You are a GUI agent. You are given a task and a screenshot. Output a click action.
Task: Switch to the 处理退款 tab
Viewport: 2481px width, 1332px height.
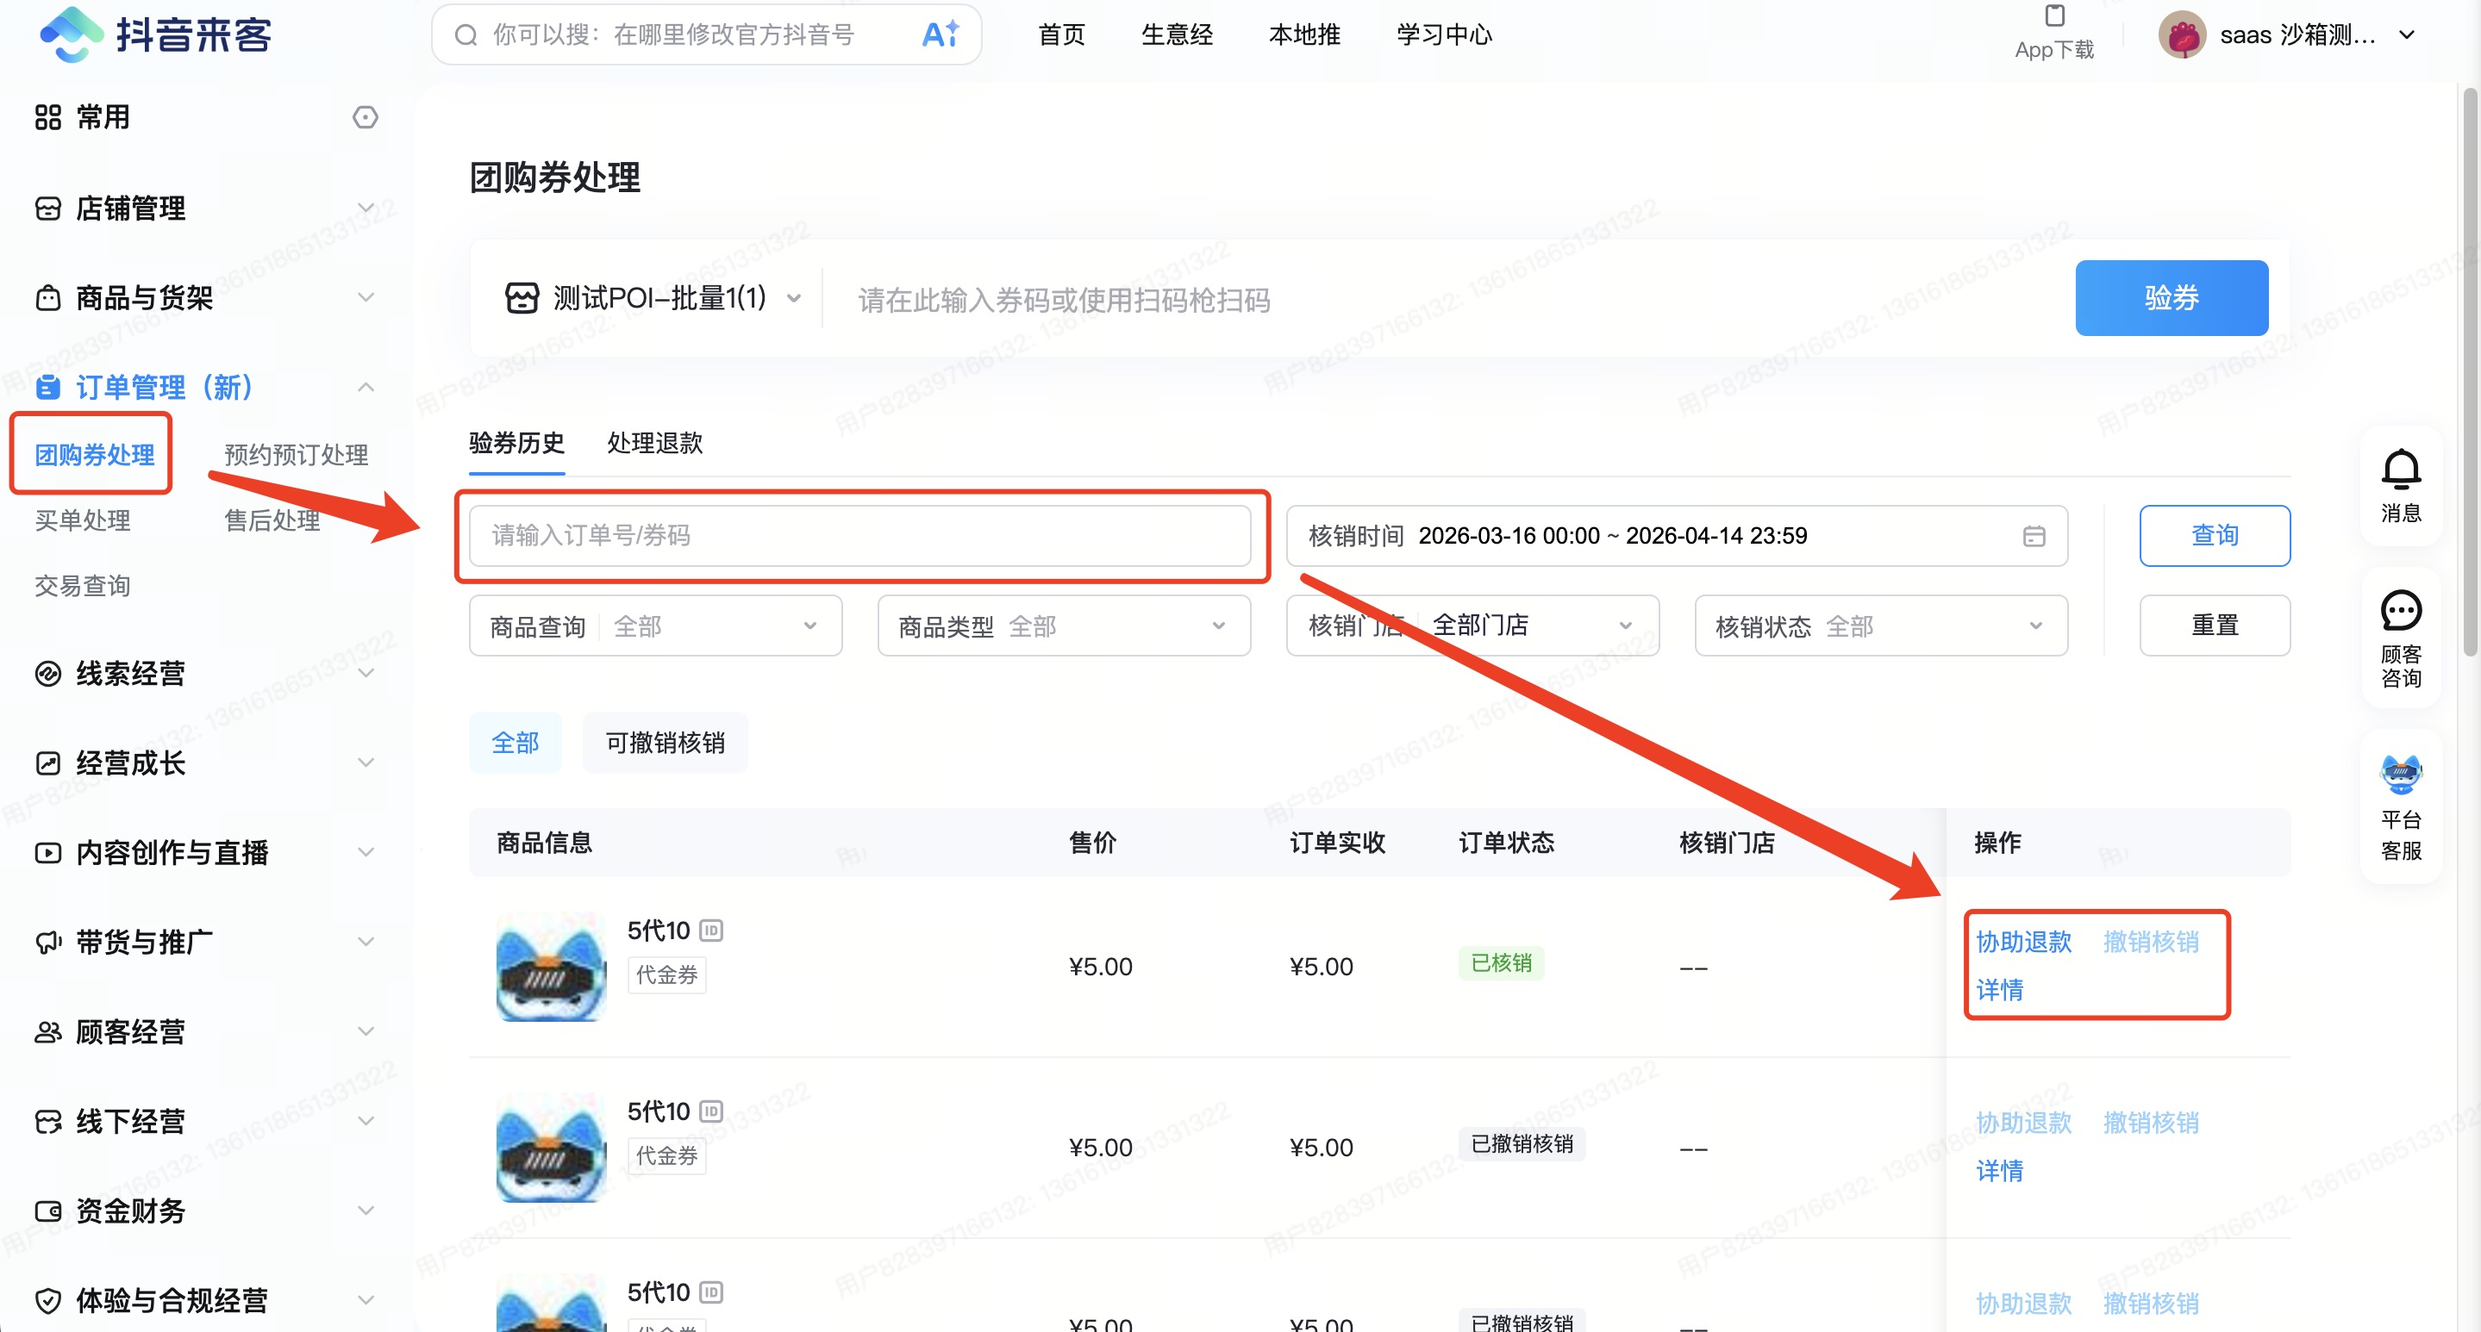coord(655,443)
